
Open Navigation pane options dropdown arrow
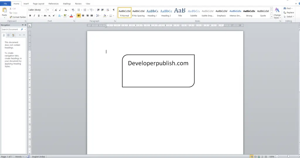23,25
